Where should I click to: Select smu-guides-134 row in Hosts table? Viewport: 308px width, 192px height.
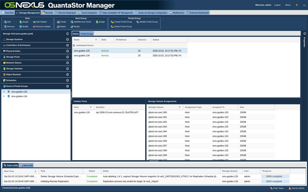tap(130, 56)
